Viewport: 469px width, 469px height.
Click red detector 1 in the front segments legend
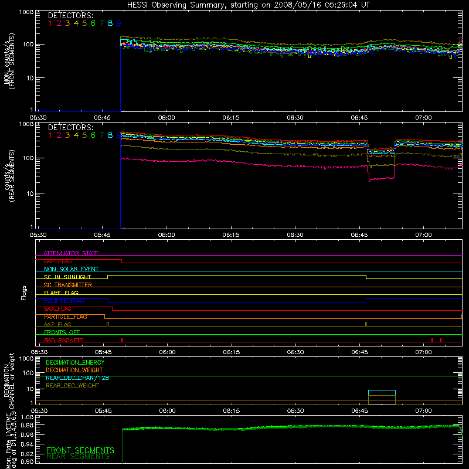tap(50, 23)
